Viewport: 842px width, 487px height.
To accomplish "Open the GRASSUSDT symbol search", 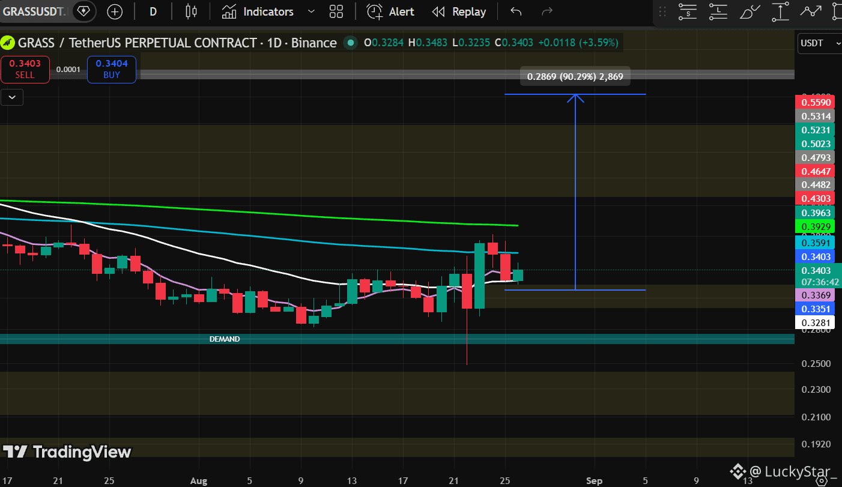I will tap(35, 11).
